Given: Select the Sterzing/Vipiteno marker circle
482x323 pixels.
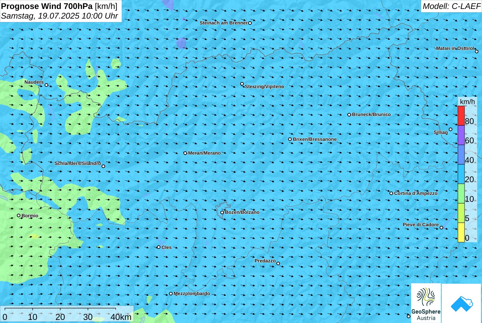Looking at the screenshot, I should coord(242,84).
